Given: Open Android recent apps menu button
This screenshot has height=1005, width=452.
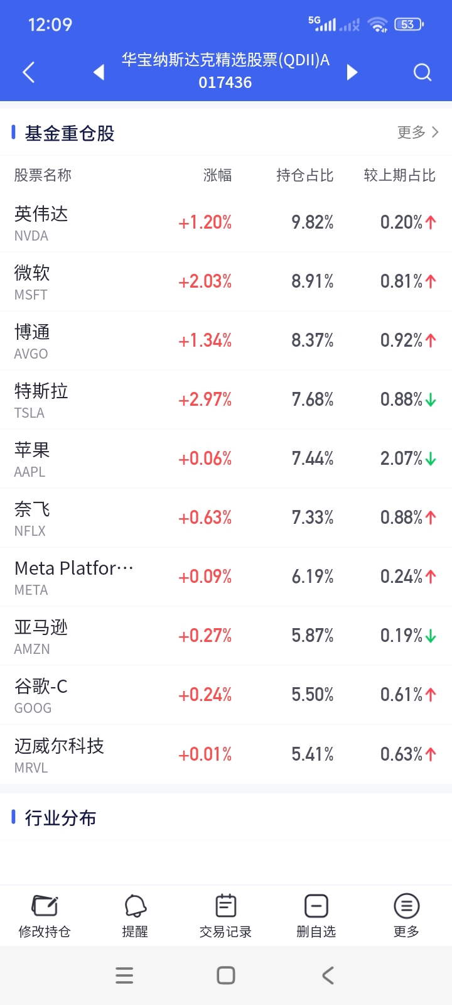Looking at the screenshot, I should [x=124, y=975].
